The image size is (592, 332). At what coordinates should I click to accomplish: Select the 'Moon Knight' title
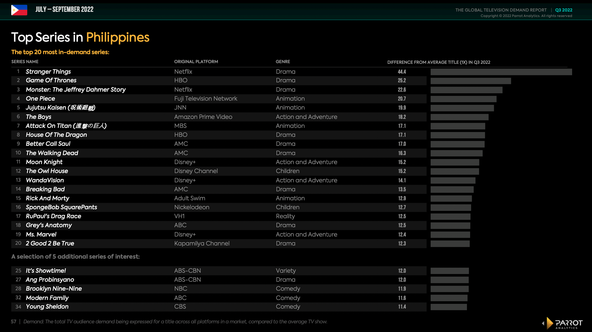tap(44, 162)
